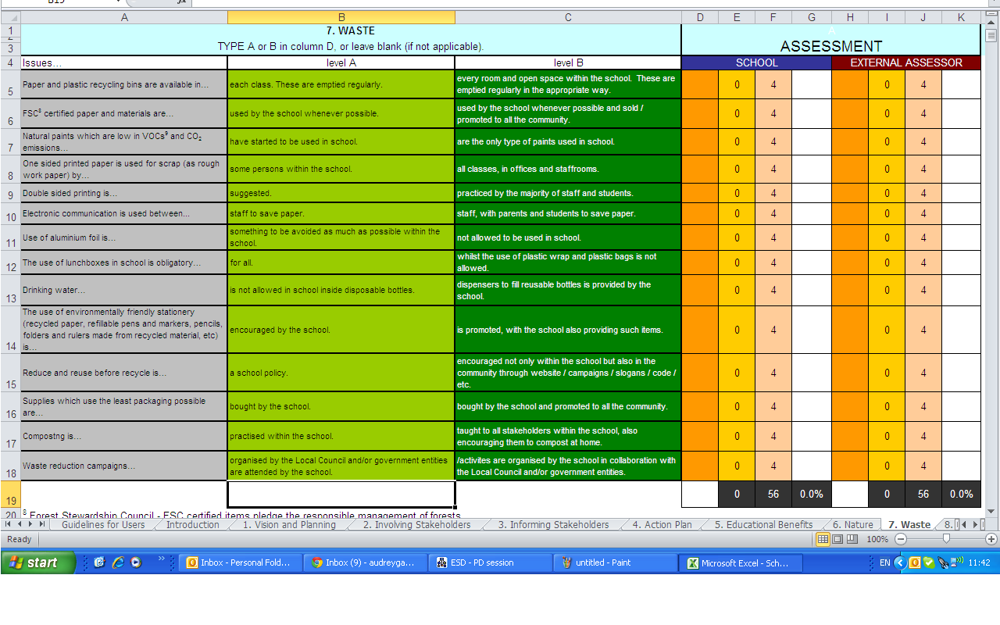Open the 6. Nature sheet tab
1000x625 pixels.
852,525
